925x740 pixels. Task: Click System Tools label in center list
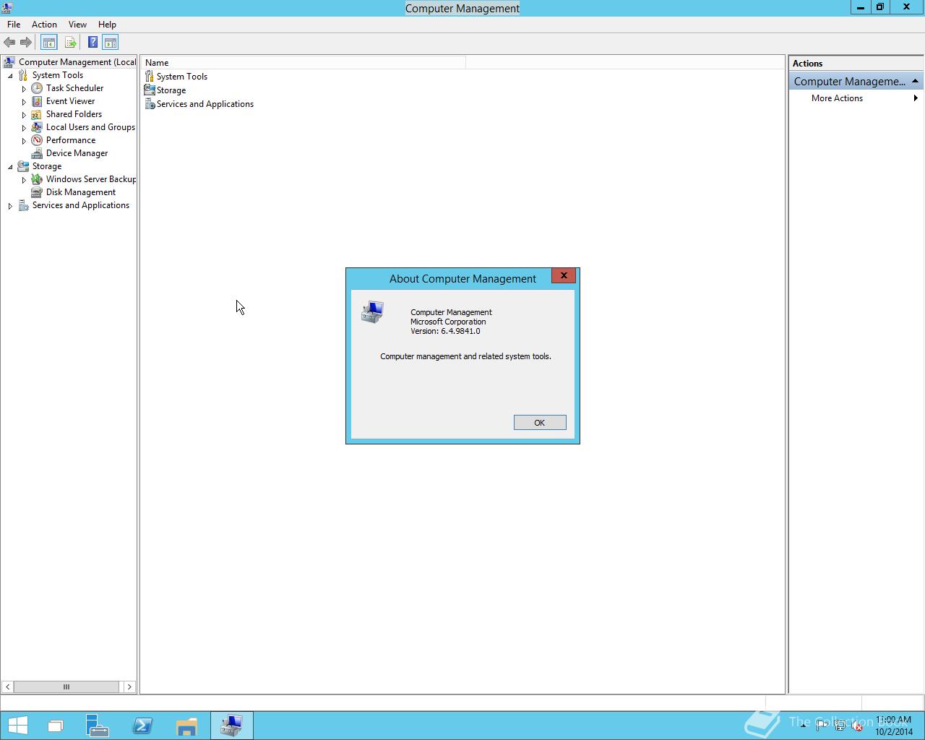182,77
